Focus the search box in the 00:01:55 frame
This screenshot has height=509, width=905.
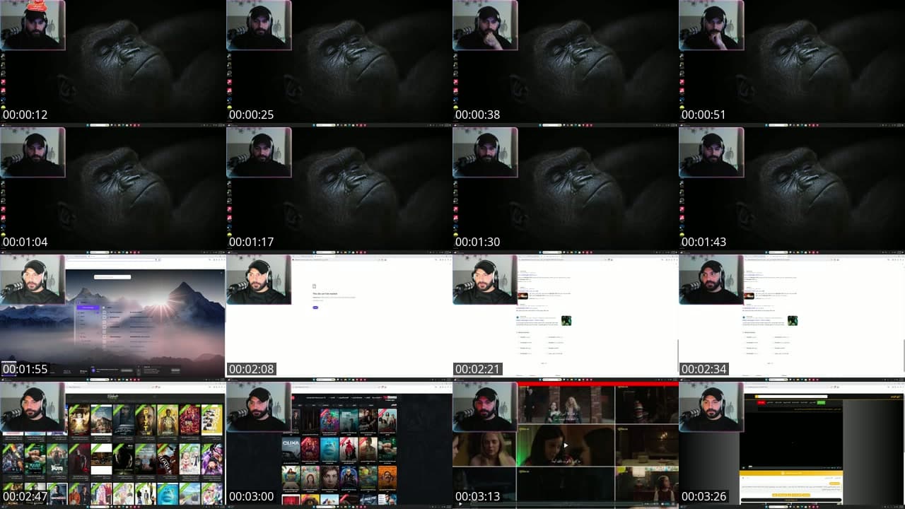[x=112, y=277]
